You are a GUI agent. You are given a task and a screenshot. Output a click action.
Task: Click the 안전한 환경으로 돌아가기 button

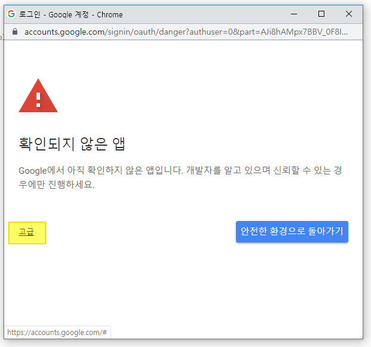pyautogui.click(x=292, y=232)
